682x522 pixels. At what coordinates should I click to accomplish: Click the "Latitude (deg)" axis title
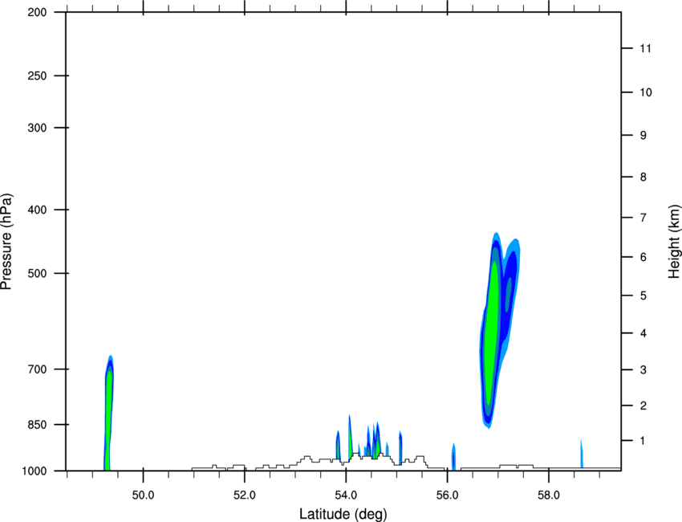343,514
